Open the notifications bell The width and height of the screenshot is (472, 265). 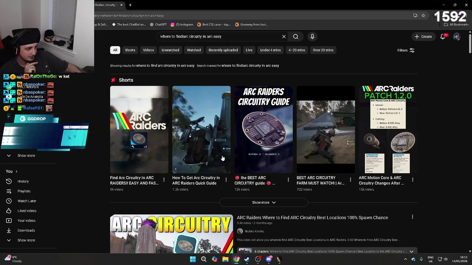pos(443,36)
